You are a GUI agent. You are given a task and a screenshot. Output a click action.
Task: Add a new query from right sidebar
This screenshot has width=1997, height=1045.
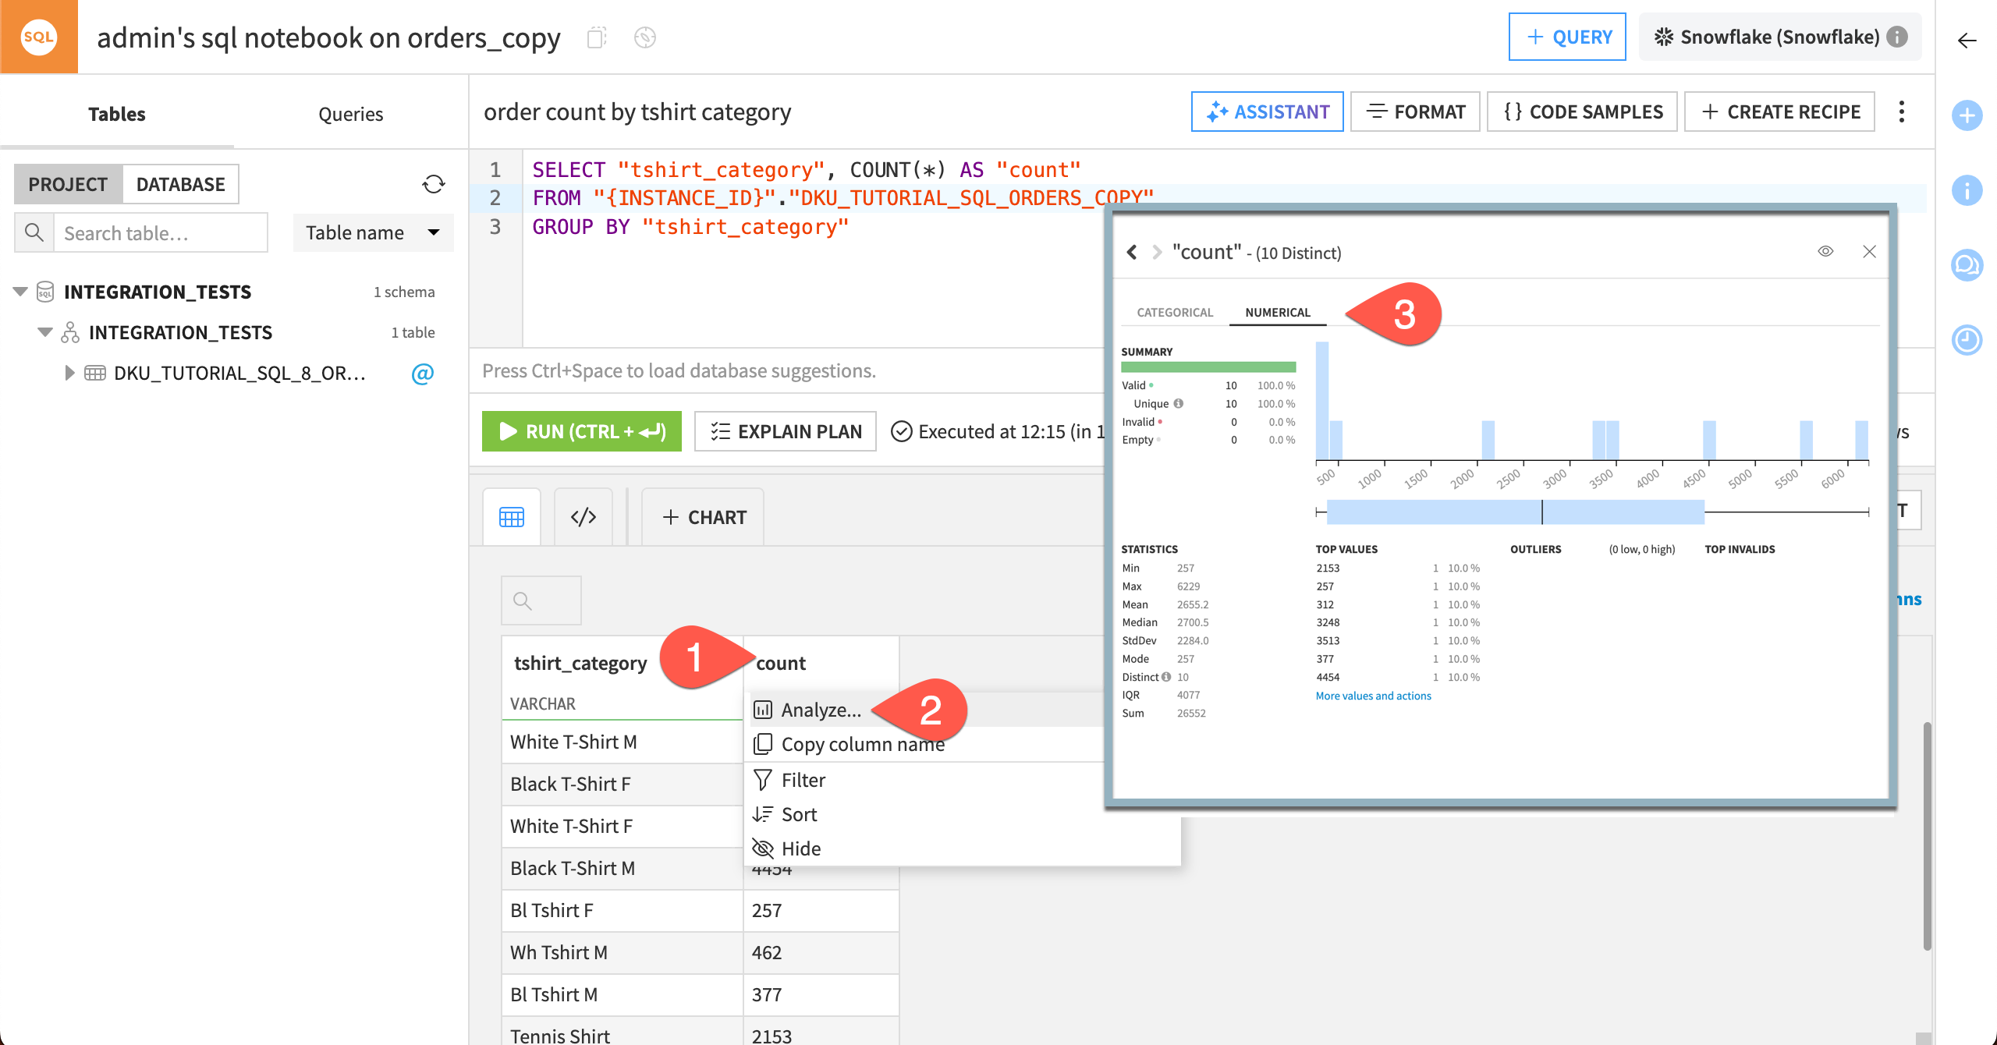coord(1967,115)
